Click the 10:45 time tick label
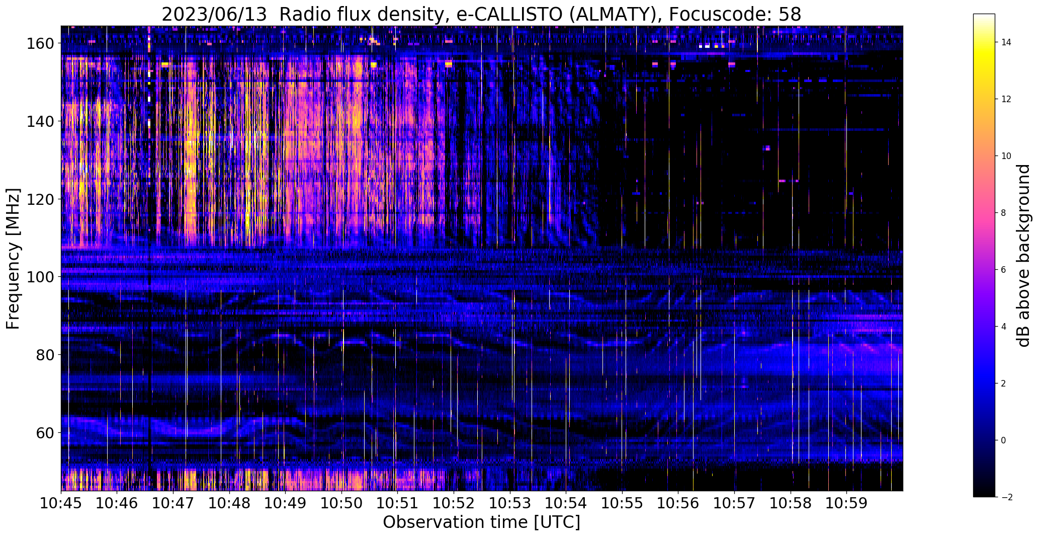This screenshot has height=537, width=1039. click(61, 503)
